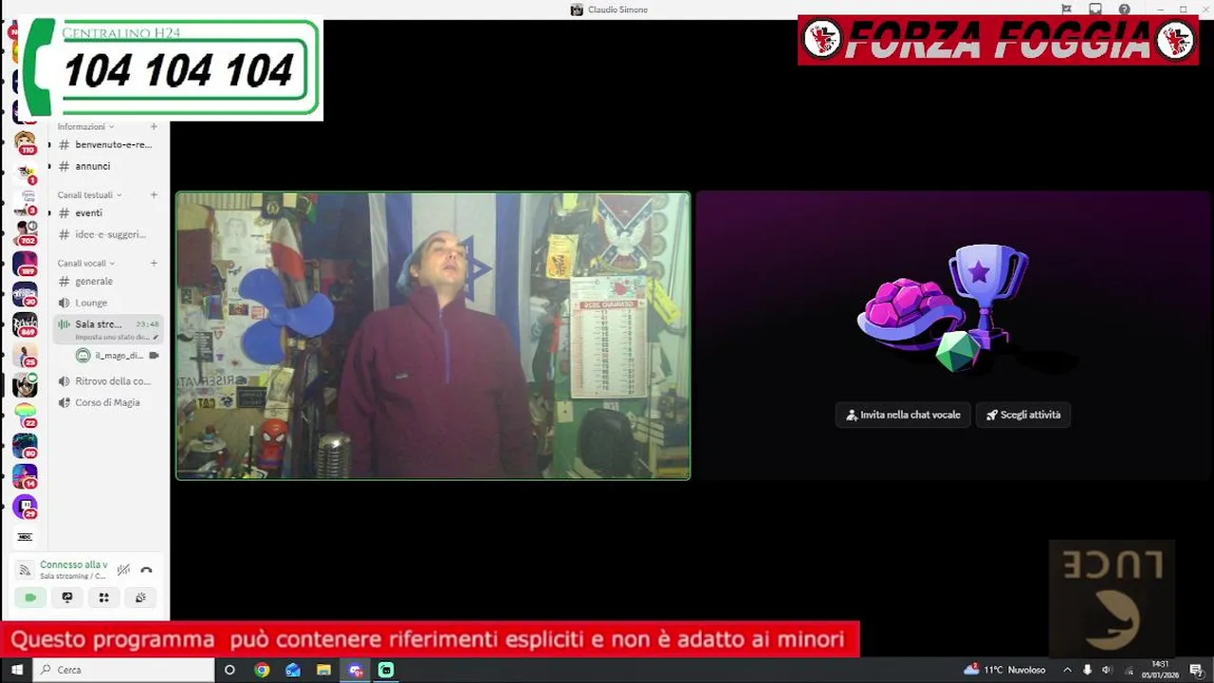Image resolution: width=1214 pixels, height=683 pixels.
Task: Open the server with 80 badge
Action: coord(25,446)
